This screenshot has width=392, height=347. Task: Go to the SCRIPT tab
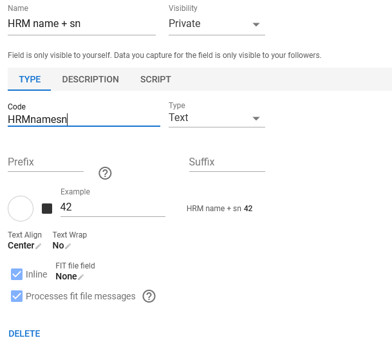point(155,80)
